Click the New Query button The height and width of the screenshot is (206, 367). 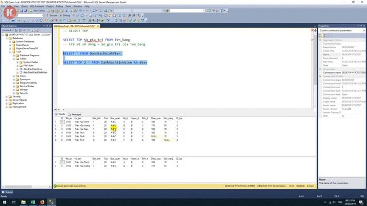(37, 11)
